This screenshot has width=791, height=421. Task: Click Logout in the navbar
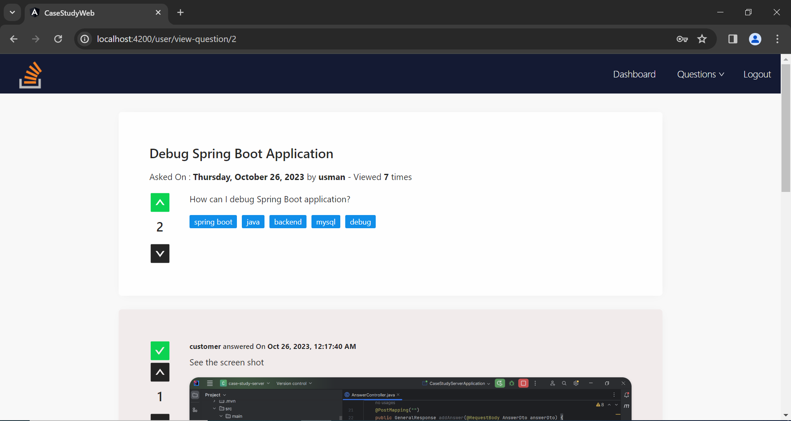click(757, 74)
